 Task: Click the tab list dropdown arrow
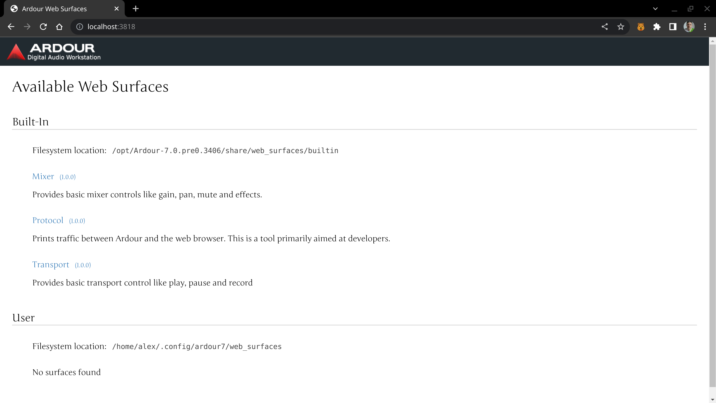(654, 9)
